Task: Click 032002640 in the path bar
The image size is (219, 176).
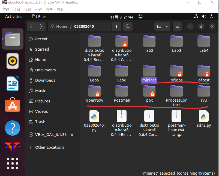Action: [84, 26]
